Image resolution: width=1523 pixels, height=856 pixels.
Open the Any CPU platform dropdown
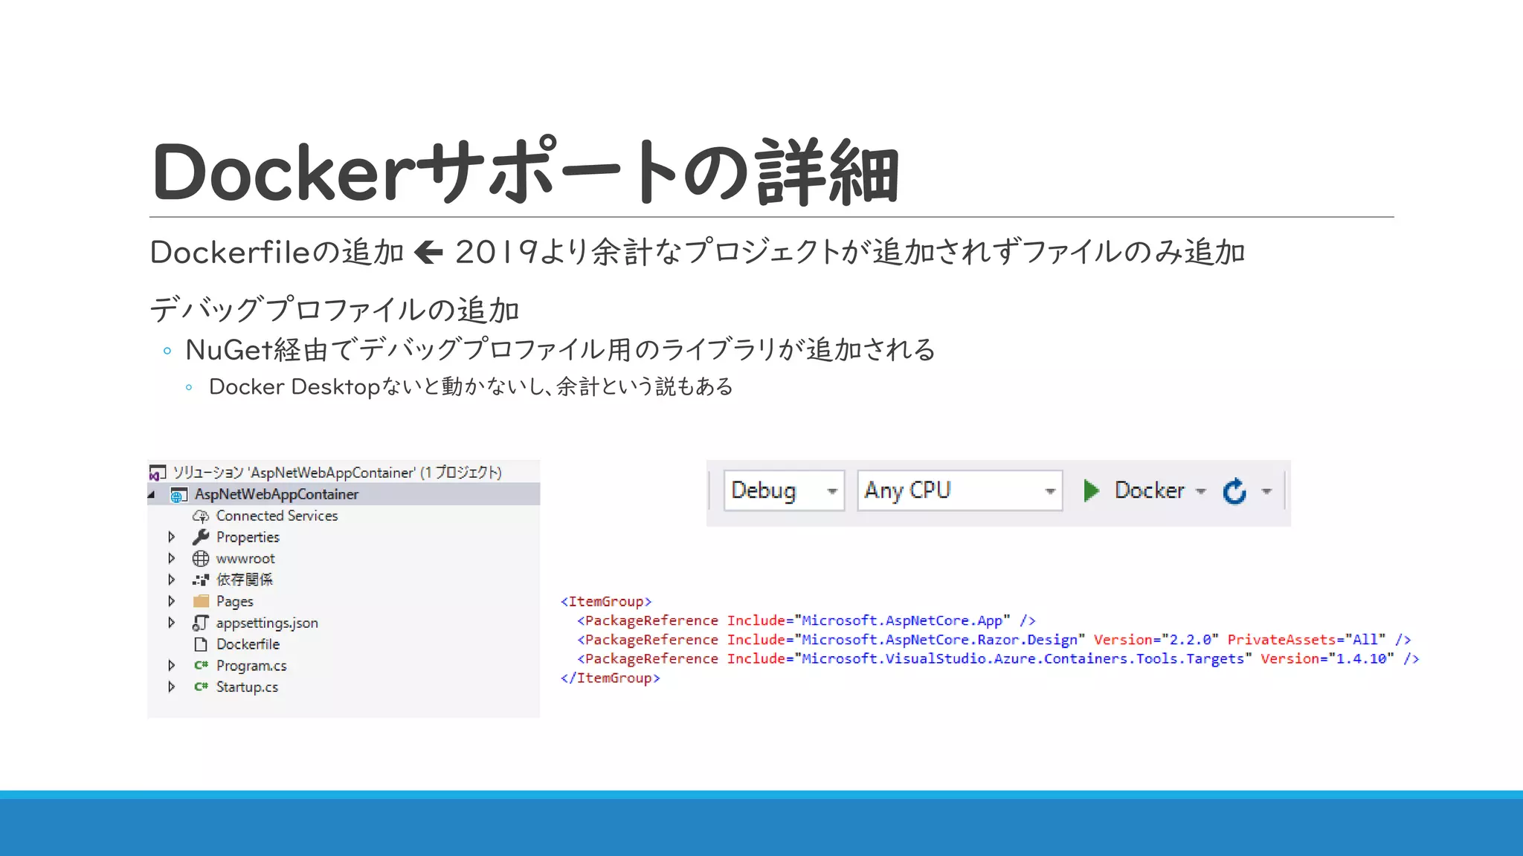pos(959,490)
